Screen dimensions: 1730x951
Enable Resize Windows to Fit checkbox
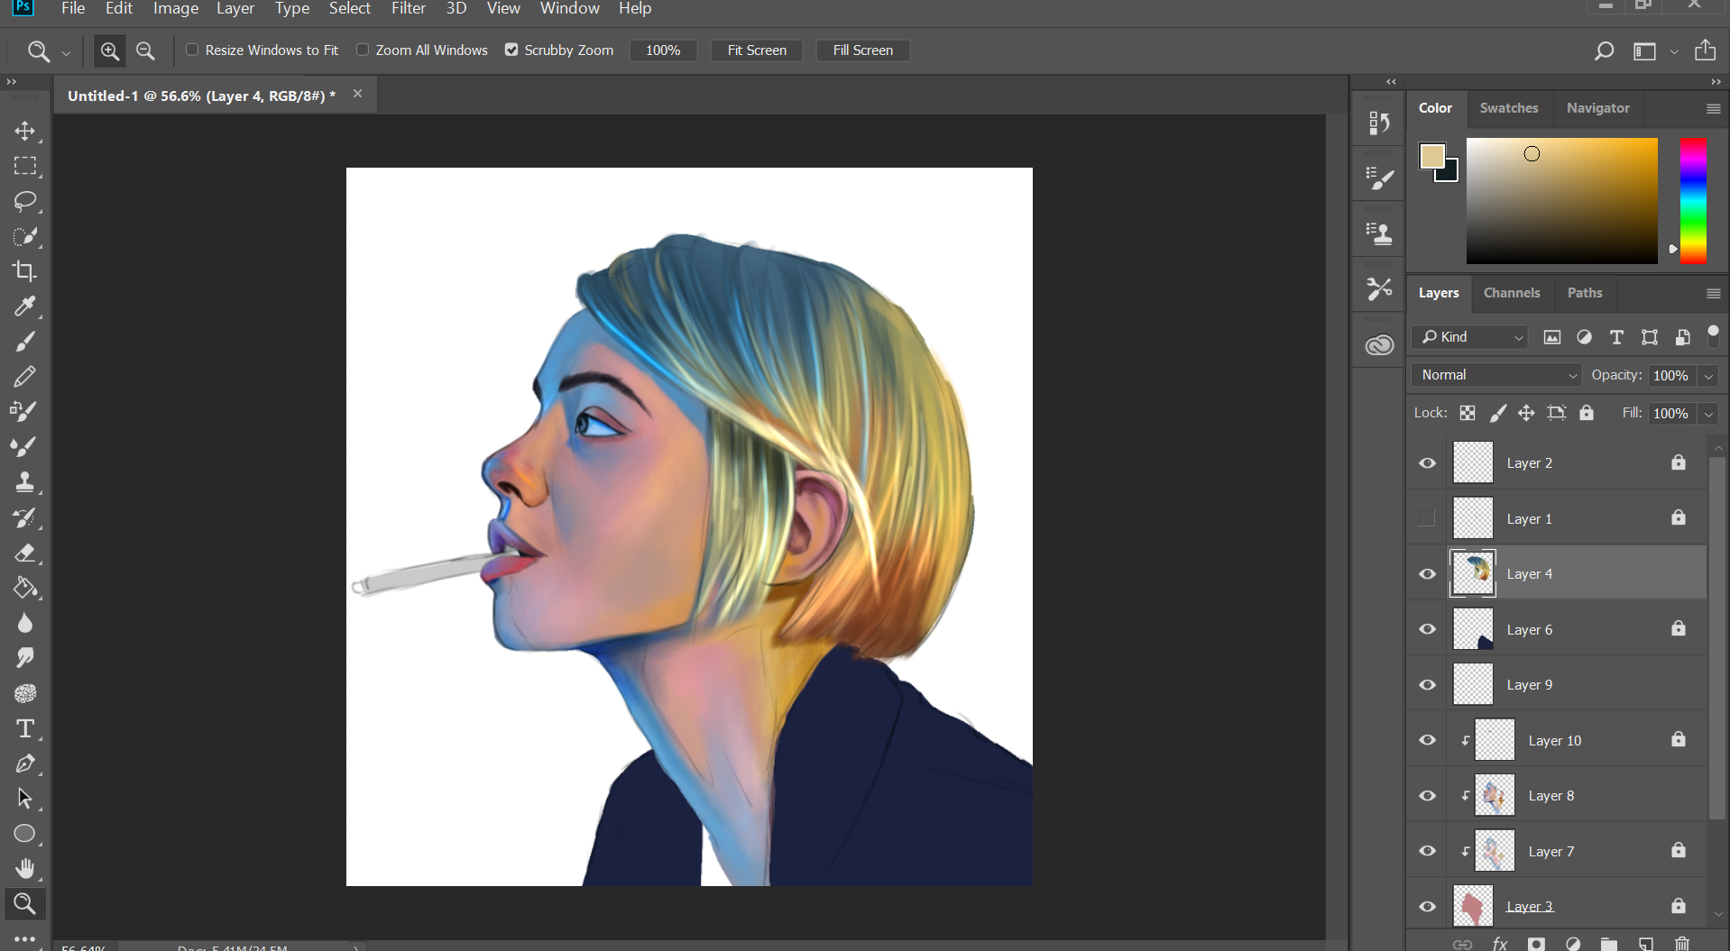(x=192, y=50)
